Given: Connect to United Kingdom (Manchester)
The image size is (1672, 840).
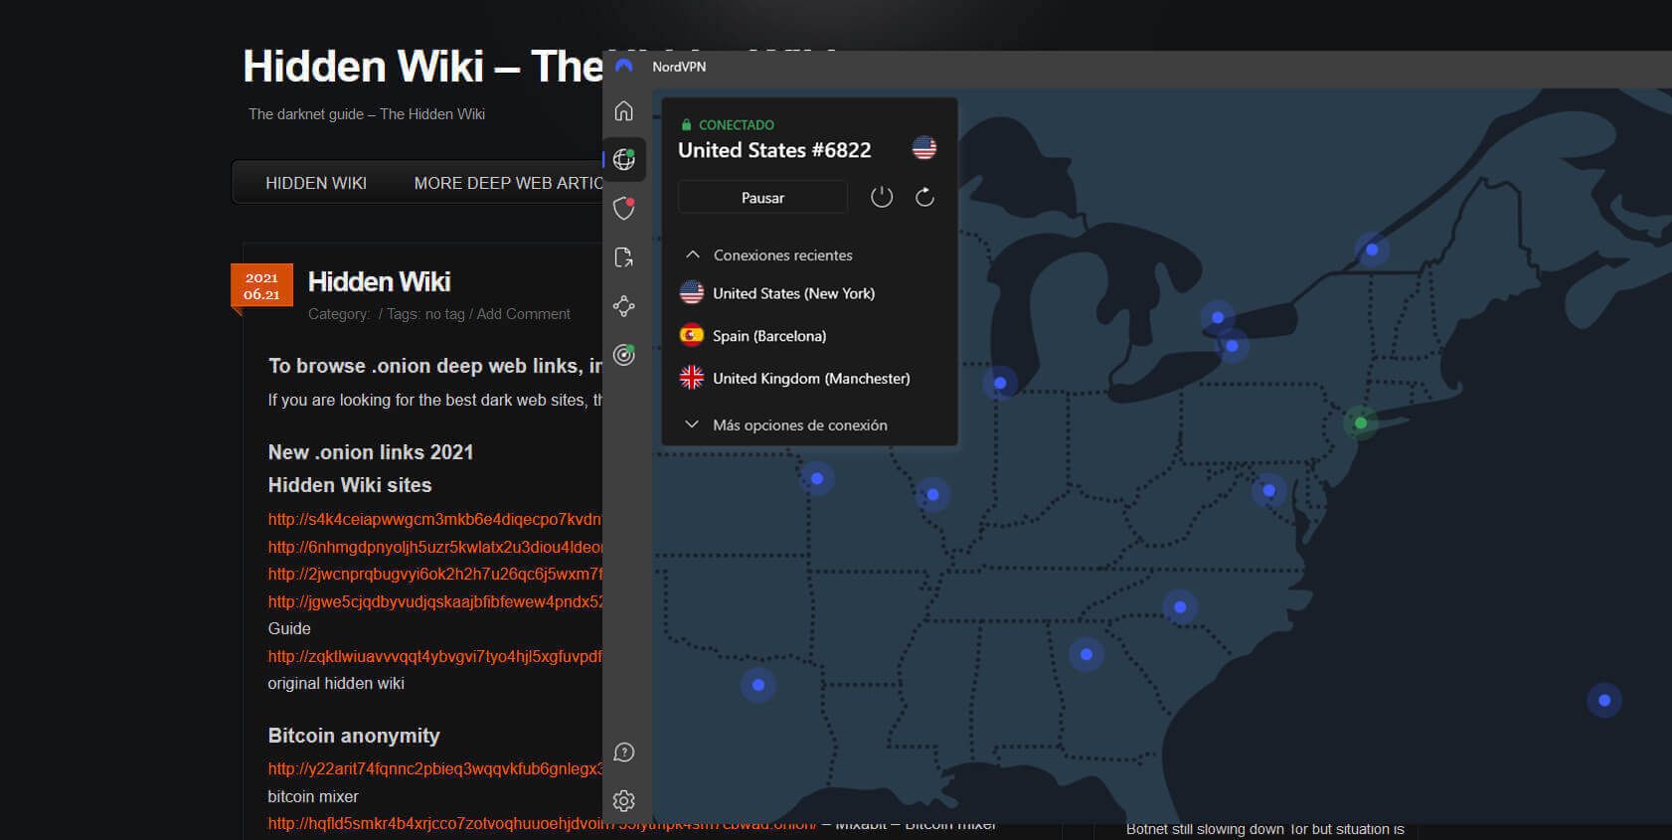Looking at the screenshot, I should pos(795,379).
